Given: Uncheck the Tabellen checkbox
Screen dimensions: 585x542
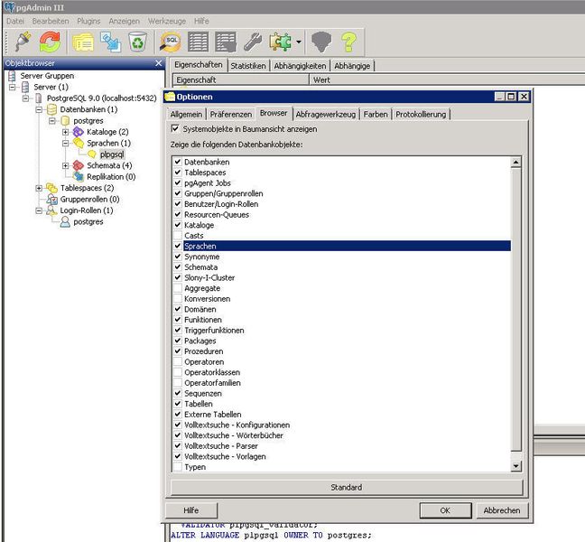Looking at the screenshot, I should coord(178,404).
